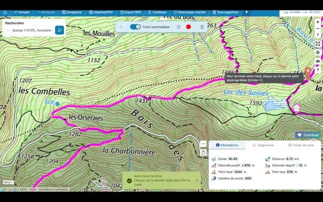323x202 pixels.
Task: Click the plus button in top toolbar
Action: pos(247,12)
